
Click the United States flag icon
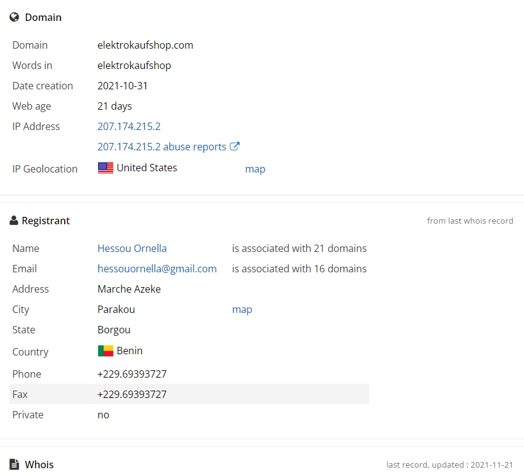tap(105, 168)
